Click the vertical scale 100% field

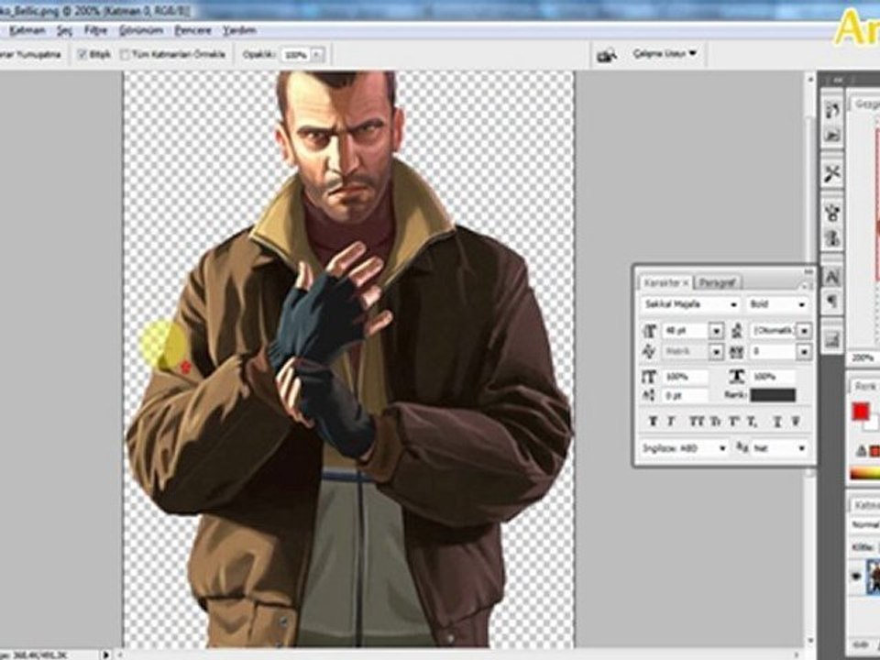(x=685, y=376)
